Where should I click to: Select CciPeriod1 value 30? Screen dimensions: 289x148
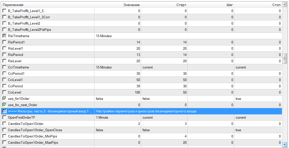coord(138,74)
